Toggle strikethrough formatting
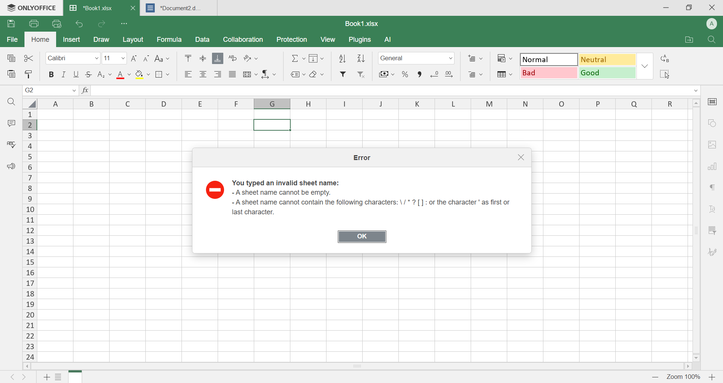 (88, 74)
